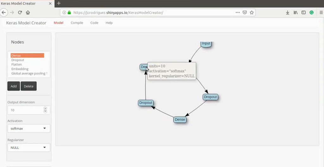Click the Dropout node on the right
The width and height of the screenshot is (324, 167).
(x=210, y=97)
